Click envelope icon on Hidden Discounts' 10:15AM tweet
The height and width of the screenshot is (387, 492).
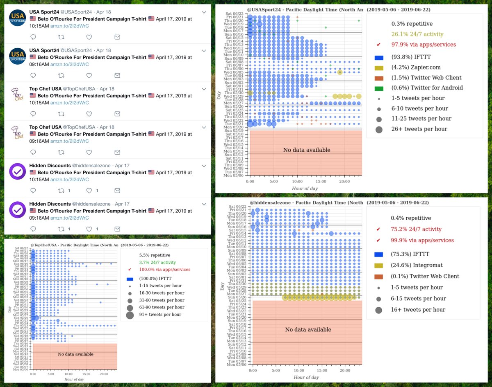point(117,191)
